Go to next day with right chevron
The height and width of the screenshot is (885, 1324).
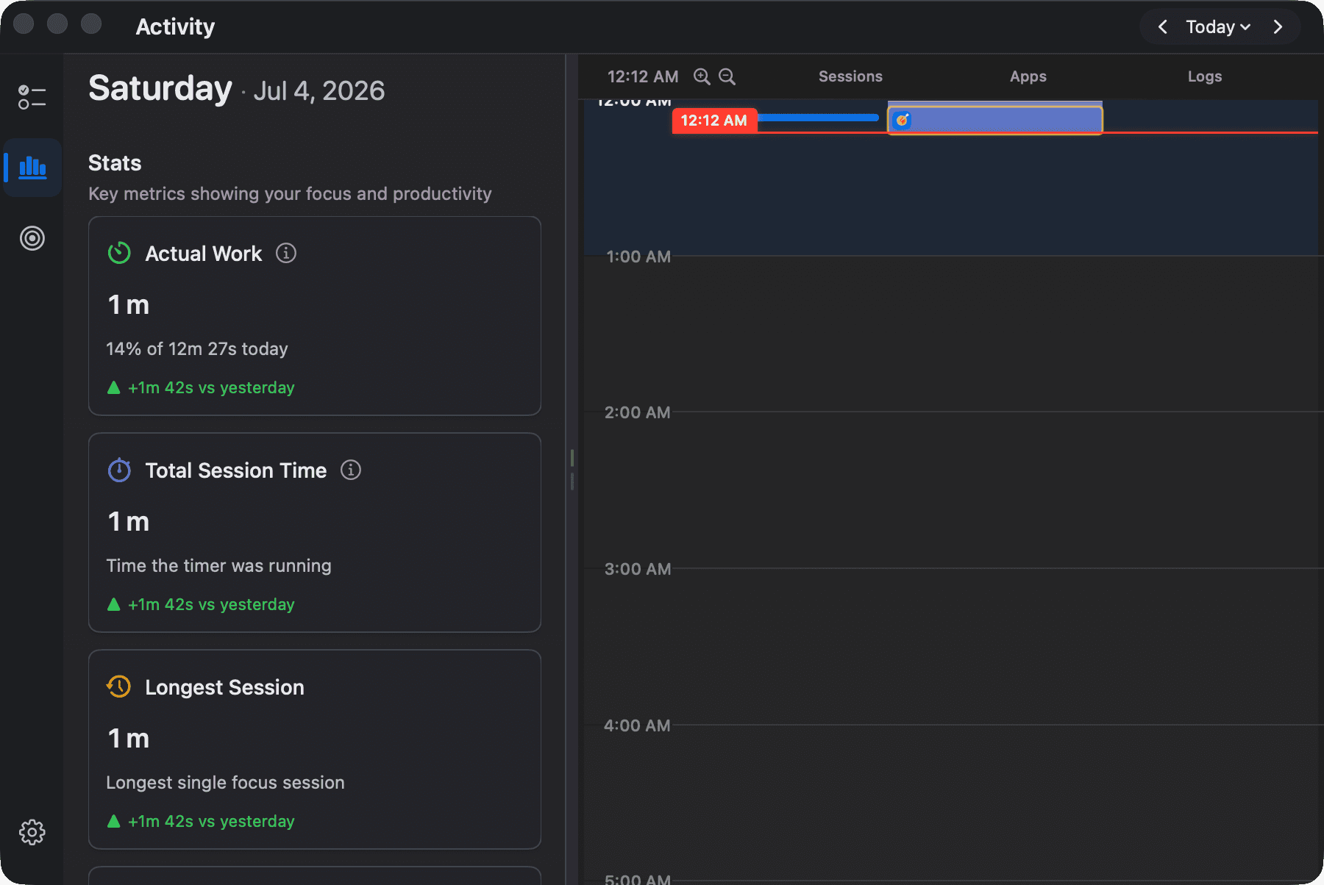click(x=1278, y=27)
